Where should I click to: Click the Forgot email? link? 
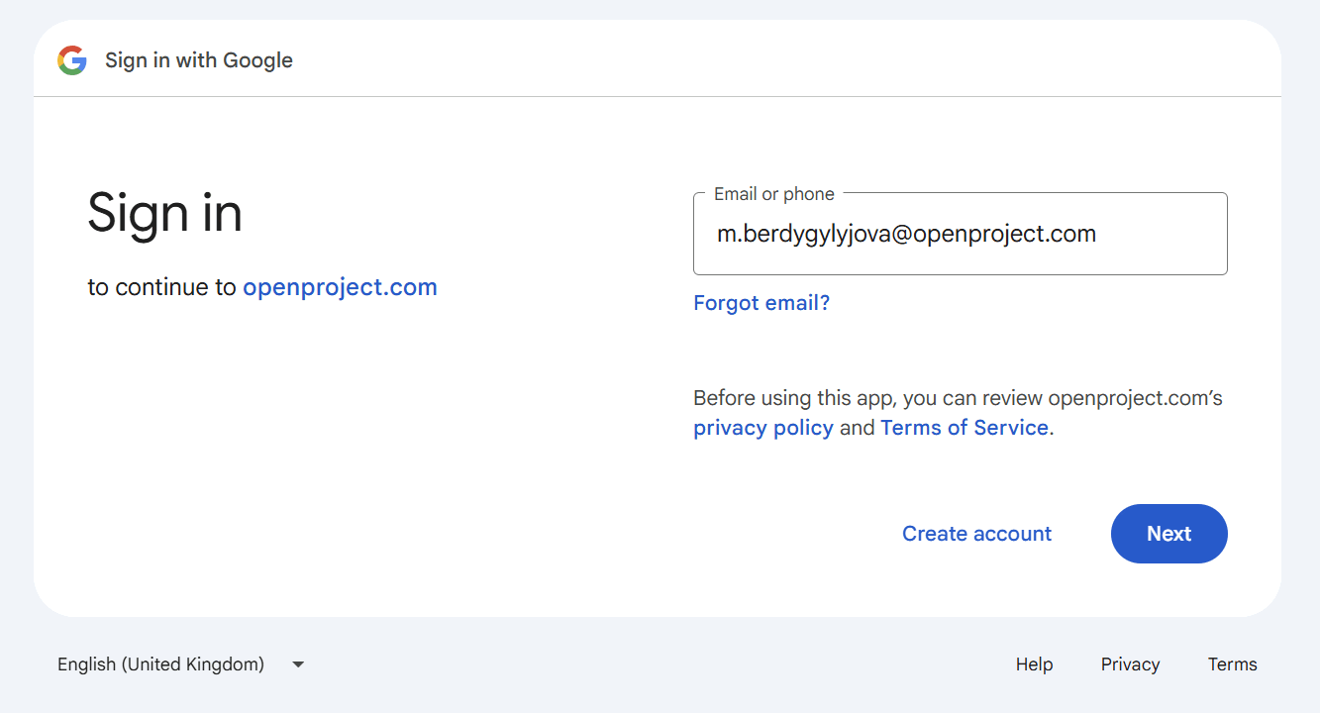761,302
